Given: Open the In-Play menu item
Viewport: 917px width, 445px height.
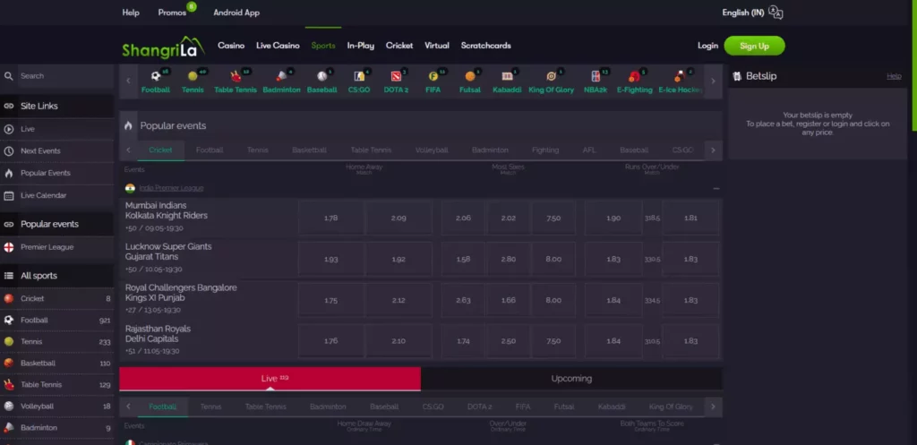Looking at the screenshot, I should 360,46.
